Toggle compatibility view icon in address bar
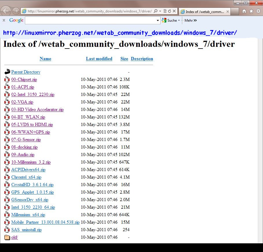 [x=165, y=11]
